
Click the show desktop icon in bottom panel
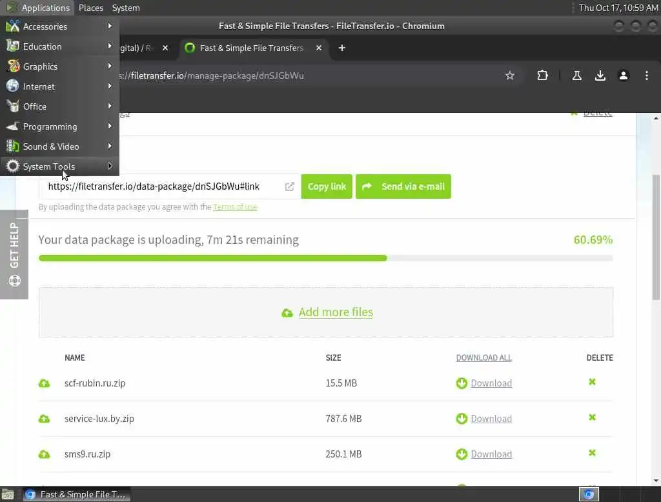8,494
